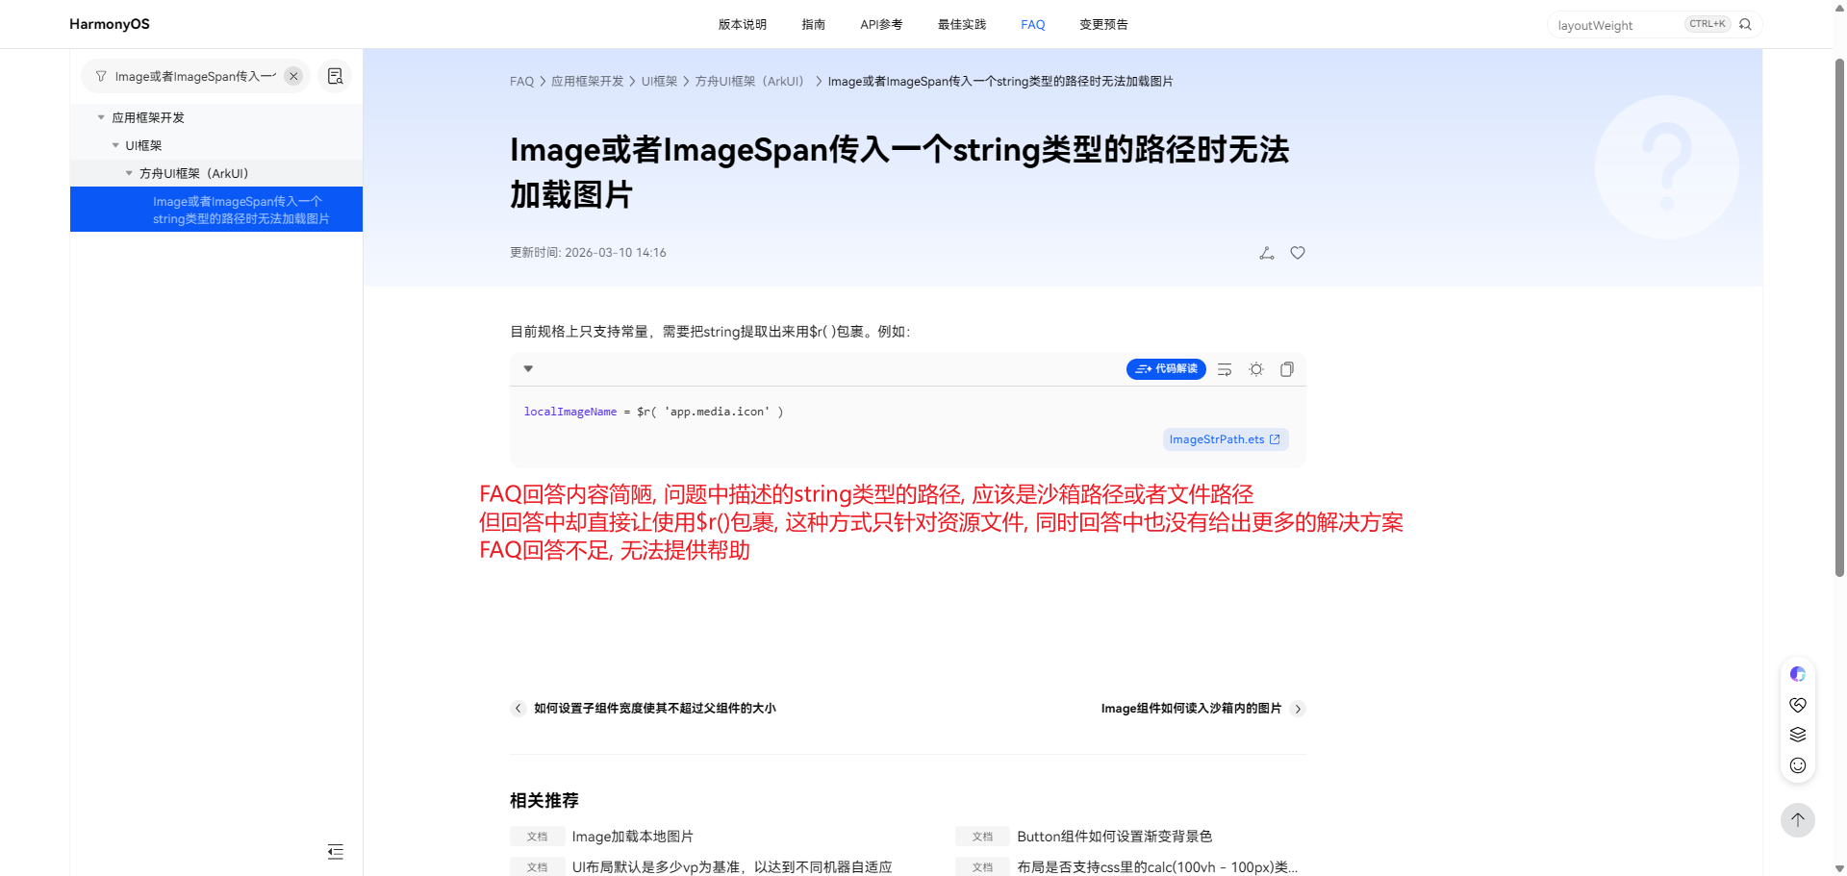Open the API参考 menu
This screenshot has height=876, width=1847.
[881, 24]
